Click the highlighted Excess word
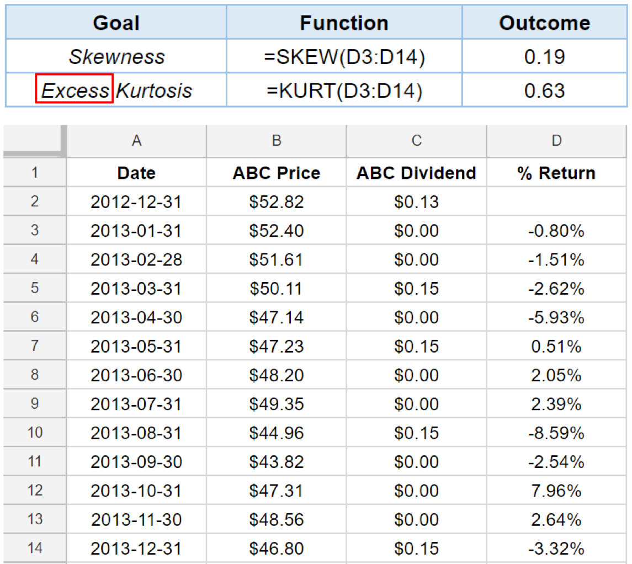Image resolution: width=632 pixels, height=564 pixels. coord(75,90)
